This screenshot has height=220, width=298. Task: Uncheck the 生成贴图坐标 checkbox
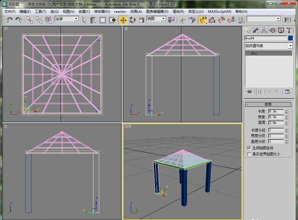click(x=249, y=148)
